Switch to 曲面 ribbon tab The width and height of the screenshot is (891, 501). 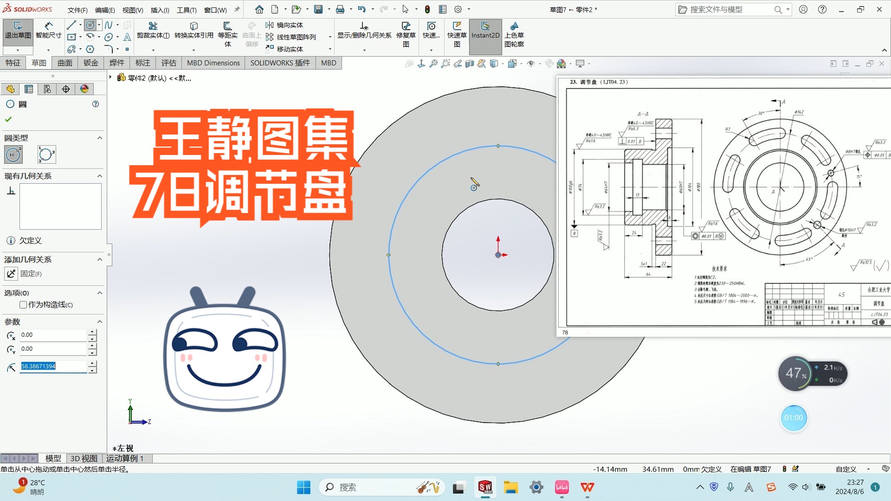click(65, 63)
